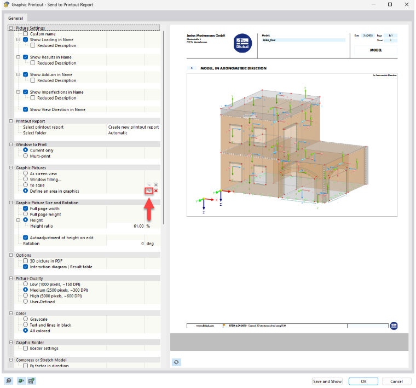Collapse the Height sub-node expander
The image size is (416, 388).
18,220
